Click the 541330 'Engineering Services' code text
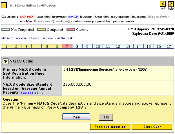Screen dimensions: 175x134 tap(88, 70)
